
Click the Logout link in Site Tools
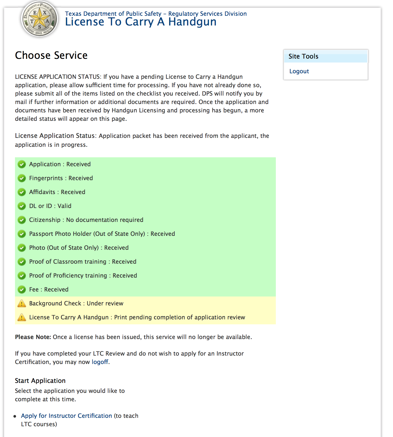(x=299, y=71)
